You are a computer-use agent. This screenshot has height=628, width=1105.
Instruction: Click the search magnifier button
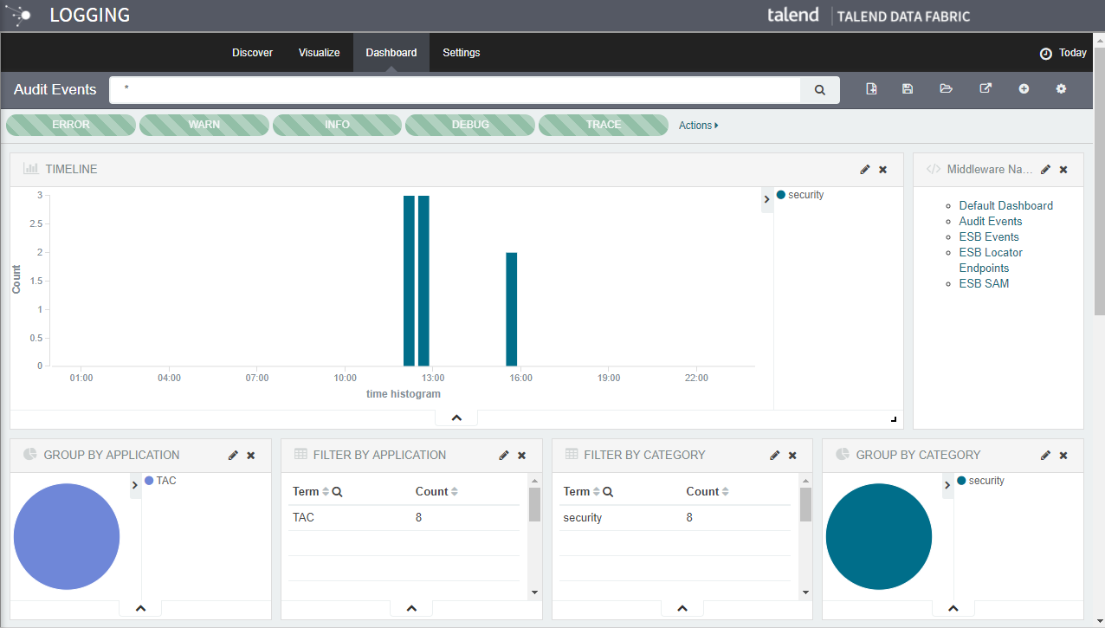click(820, 89)
